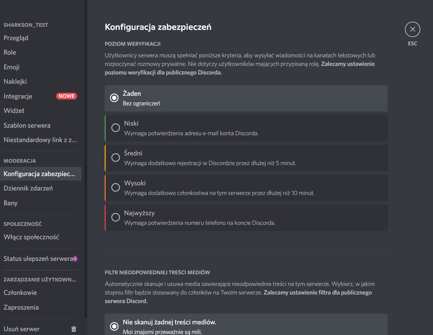Viewport: 433px width, 335px height.
Task: Select 'Nie skanuj żadnej treści mediów' option
Action: tap(114, 326)
